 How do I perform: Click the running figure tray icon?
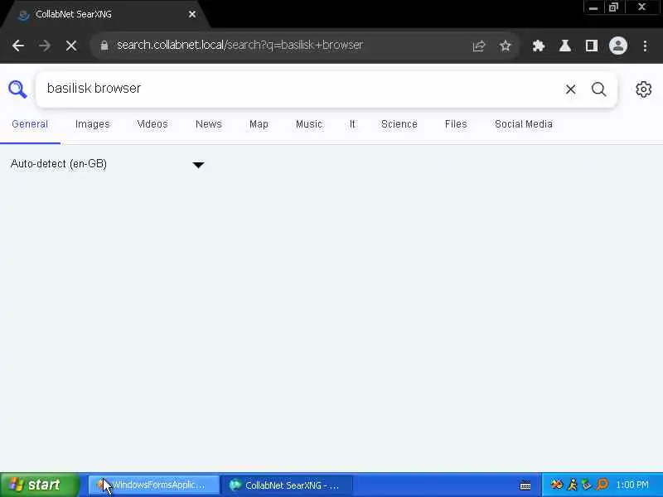pos(572,485)
